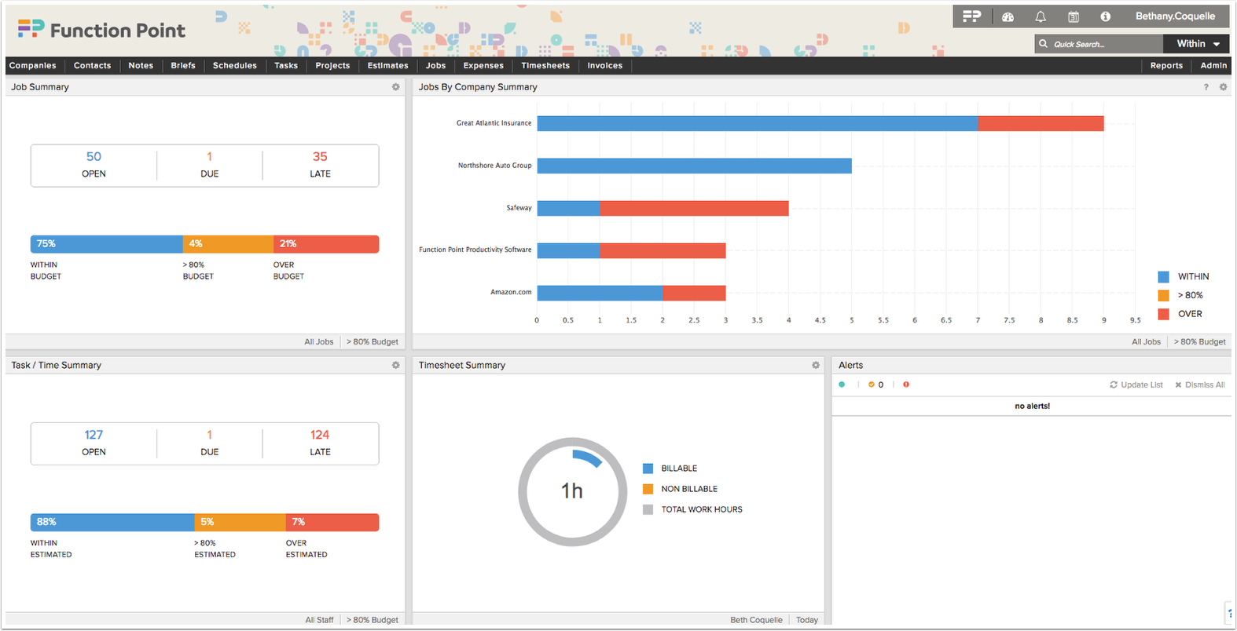The height and width of the screenshot is (631, 1237).
Task: Open Job Summary settings gear
Action: (396, 87)
